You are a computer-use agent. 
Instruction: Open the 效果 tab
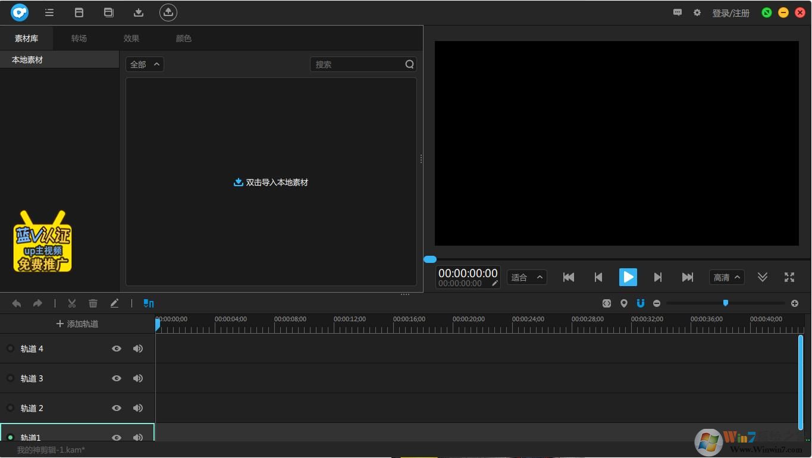(x=131, y=38)
